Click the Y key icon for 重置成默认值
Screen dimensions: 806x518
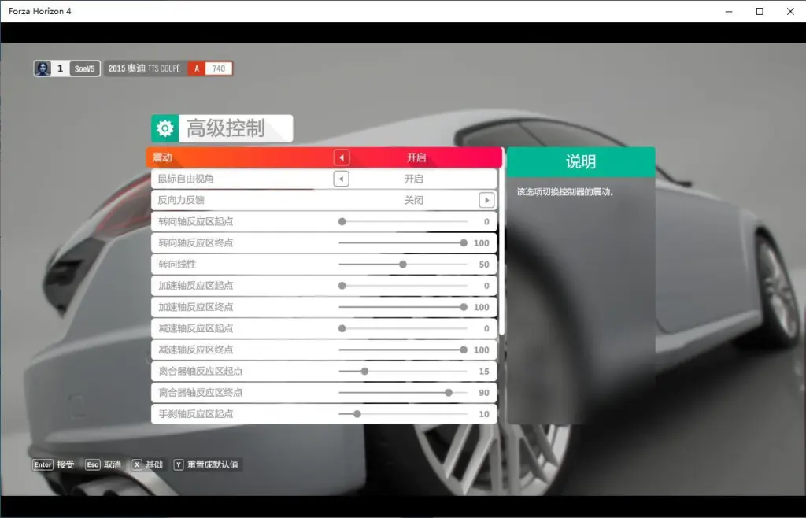pyautogui.click(x=179, y=464)
